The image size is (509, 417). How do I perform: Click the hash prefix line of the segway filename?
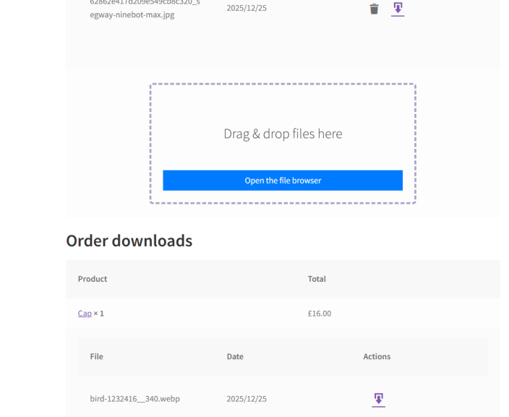pyautogui.click(x=145, y=2)
